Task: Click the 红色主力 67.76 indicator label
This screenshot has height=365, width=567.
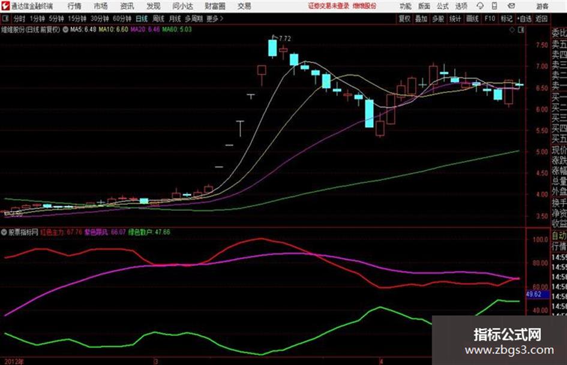Action: pyautogui.click(x=61, y=232)
